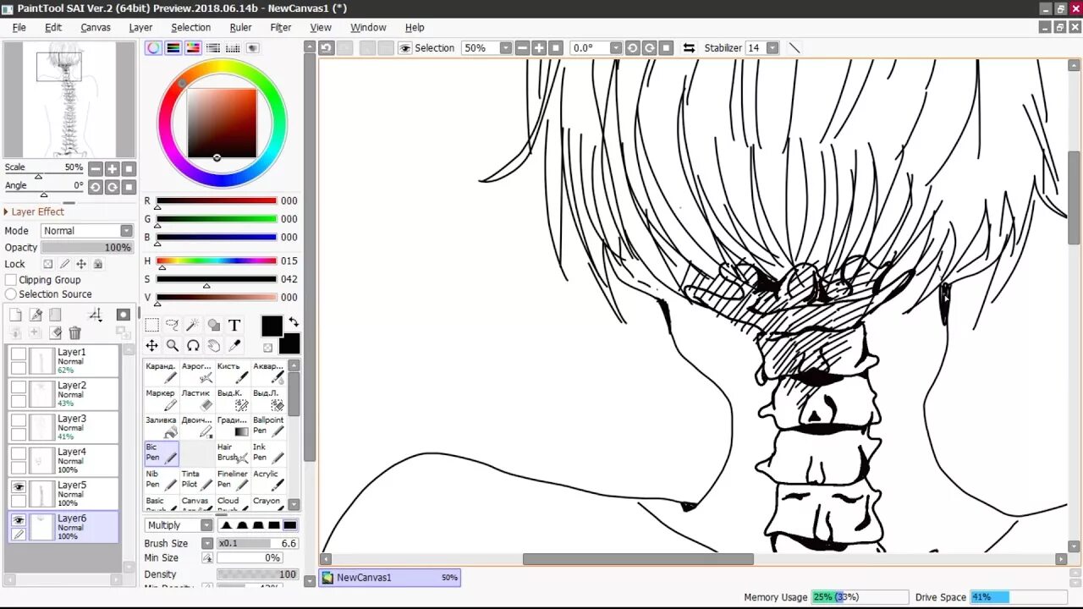
Task: Choose the Hair Brush tool
Action: [233, 453]
